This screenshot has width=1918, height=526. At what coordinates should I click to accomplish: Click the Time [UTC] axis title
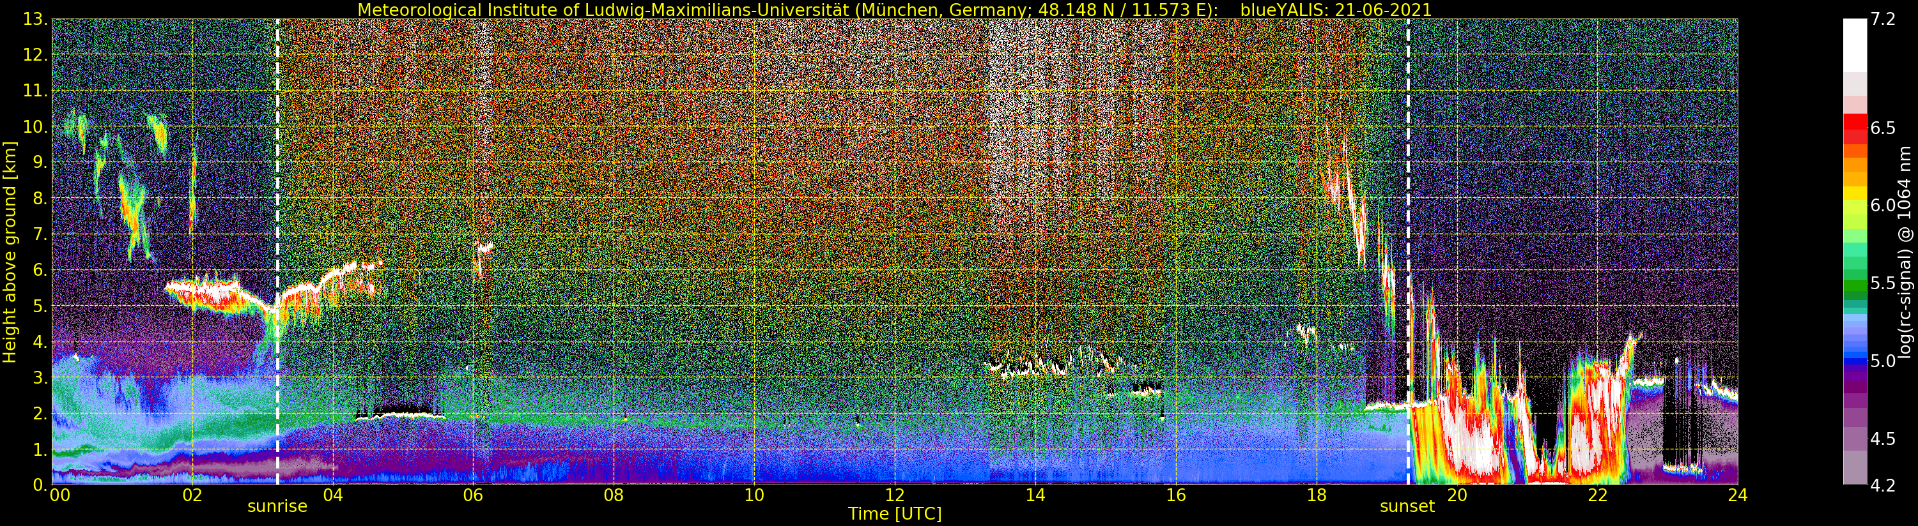895,514
